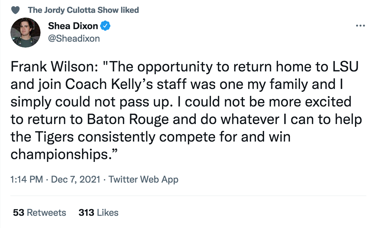
Task: Click Shea Dixon's profile avatar
Action: coord(25,33)
